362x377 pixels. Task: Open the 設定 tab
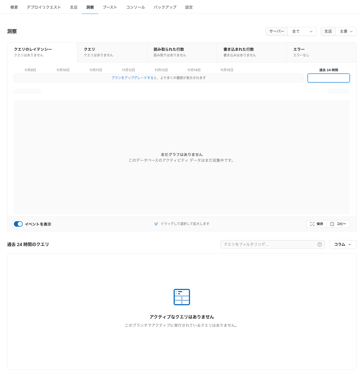(189, 7)
